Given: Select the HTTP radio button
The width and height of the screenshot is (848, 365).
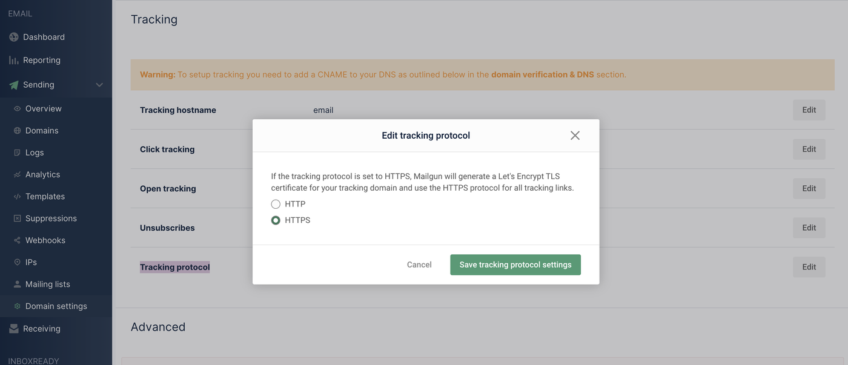Looking at the screenshot, I should 276,204.
